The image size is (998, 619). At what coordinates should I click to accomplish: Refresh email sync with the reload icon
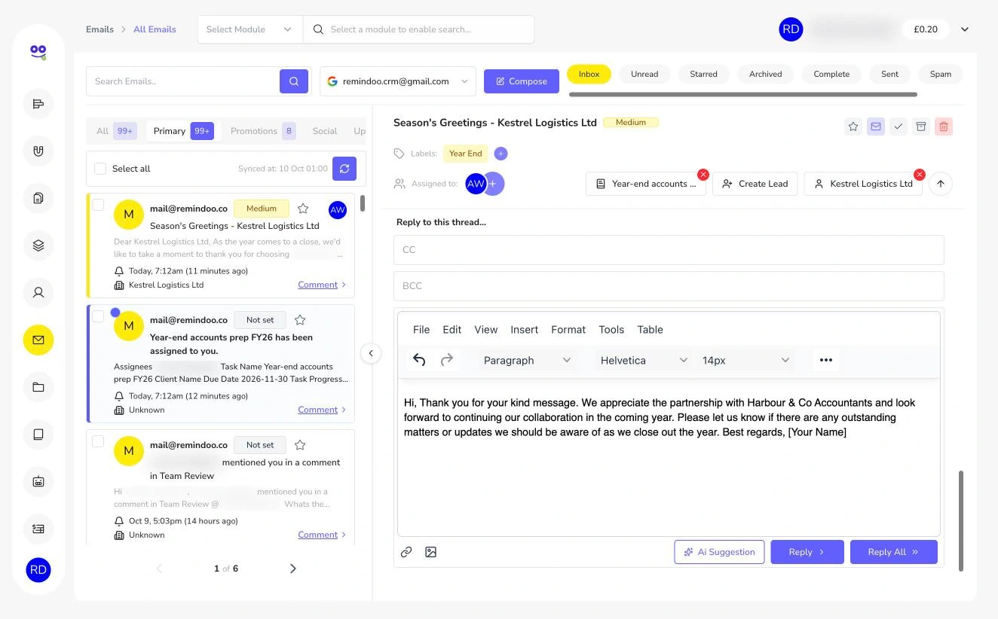tap(344, 169)
